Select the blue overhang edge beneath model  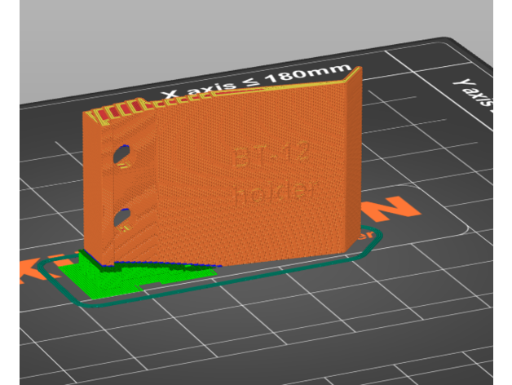(163, 263)
